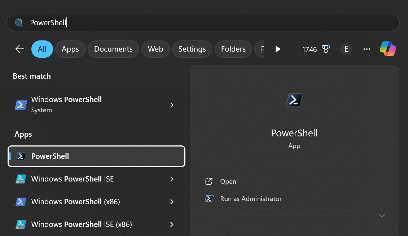408x236 pixels.
Task: Show more filters with the play arrow
Action: click(278, 49)
